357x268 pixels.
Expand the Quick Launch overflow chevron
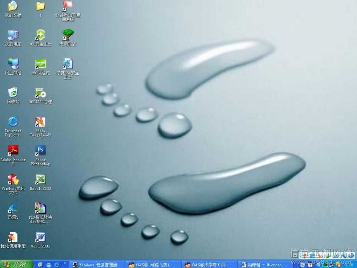[65, 264]
